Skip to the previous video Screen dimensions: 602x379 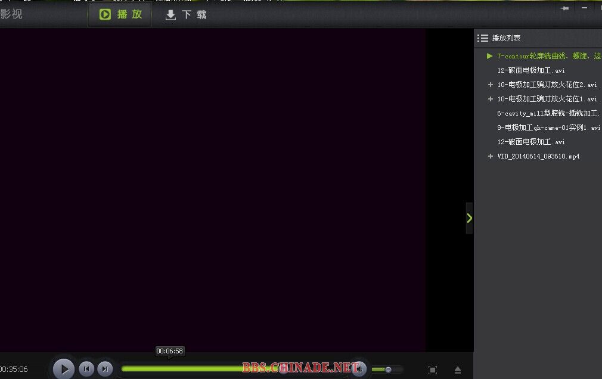[x=86, y=369]
